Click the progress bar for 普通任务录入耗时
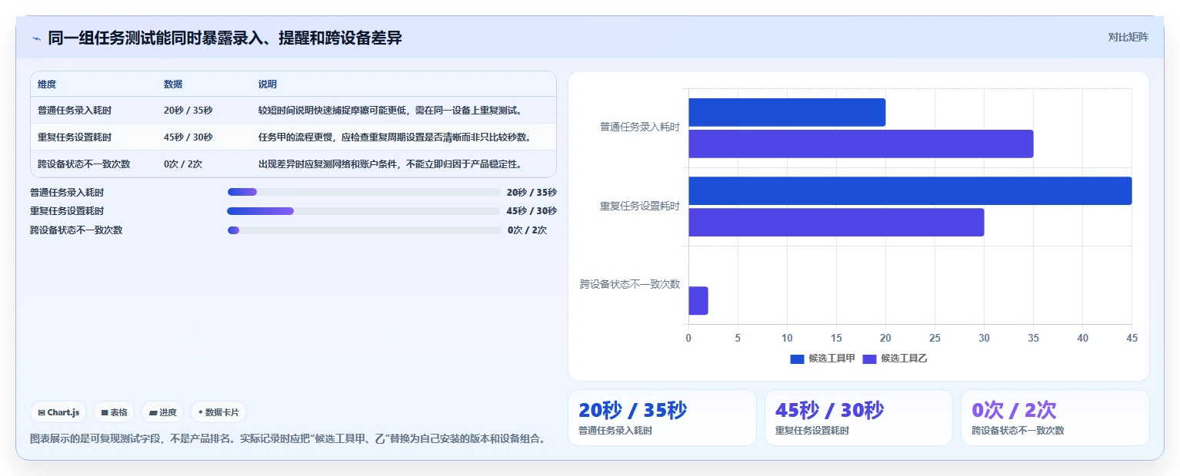 coord(364,192)
